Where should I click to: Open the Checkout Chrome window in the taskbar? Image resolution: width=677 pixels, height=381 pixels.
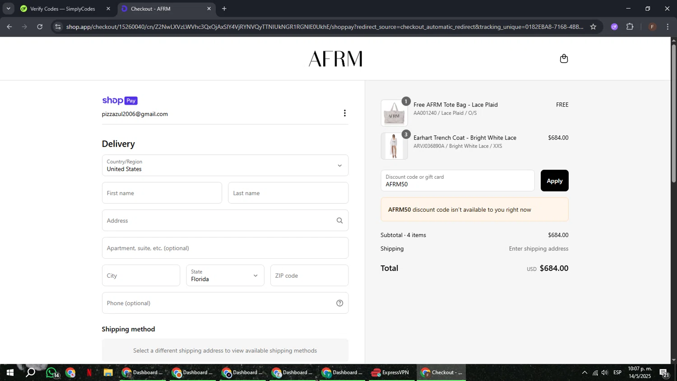(441, 373)
